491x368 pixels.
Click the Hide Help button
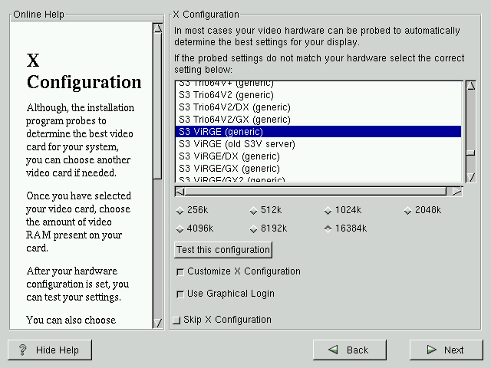click(x=50, y=350)
